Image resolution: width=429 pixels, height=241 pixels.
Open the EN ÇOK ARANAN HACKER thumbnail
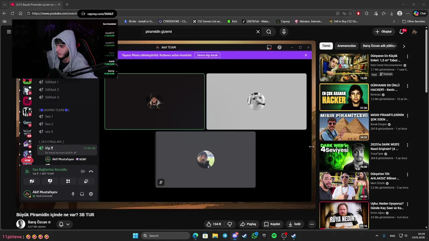[344, 97]
